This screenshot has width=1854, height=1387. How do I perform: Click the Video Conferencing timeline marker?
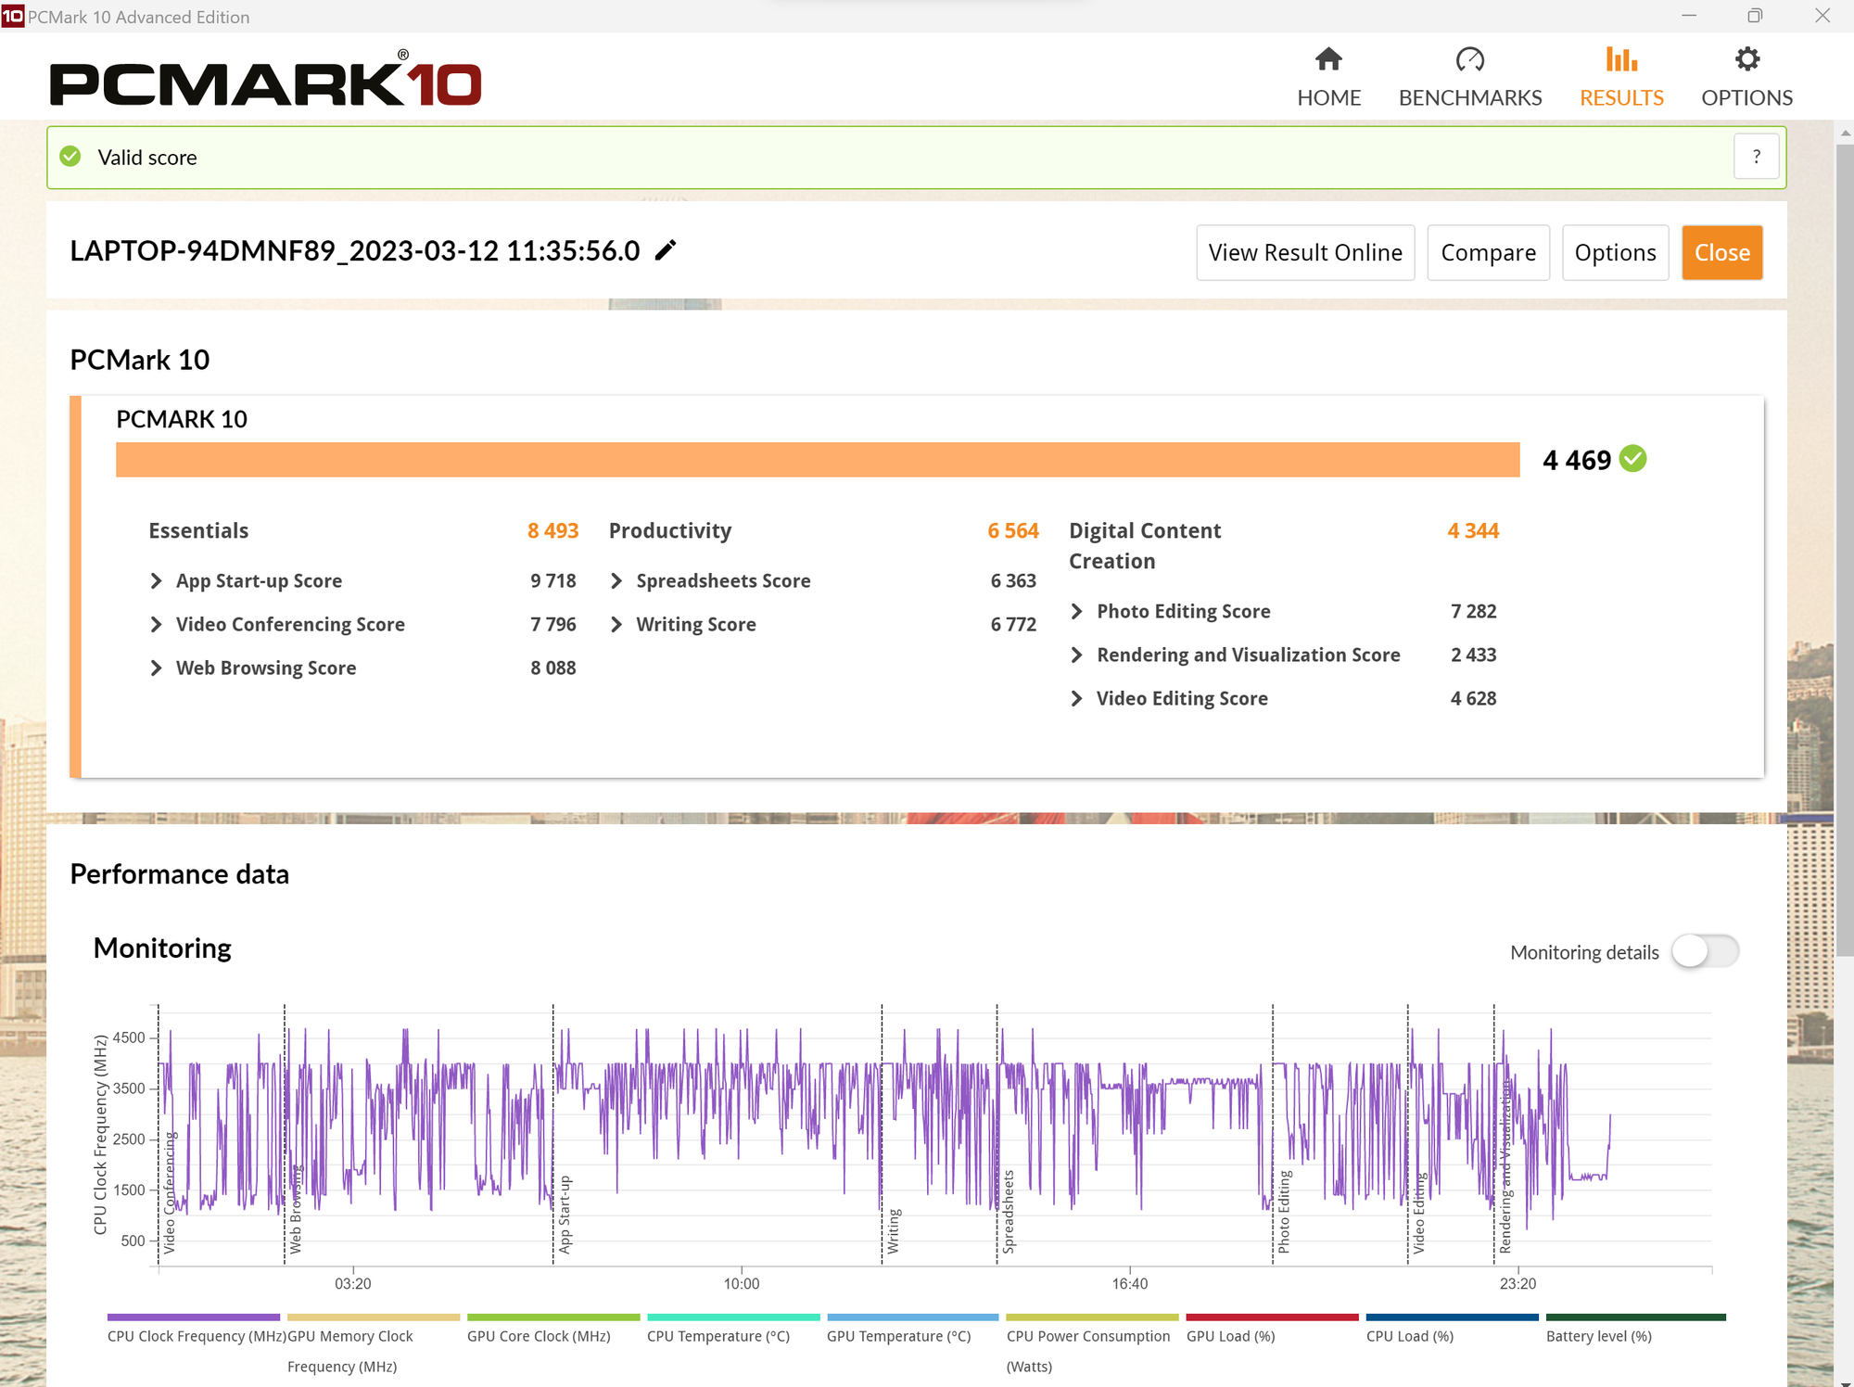coord(169,1192)
